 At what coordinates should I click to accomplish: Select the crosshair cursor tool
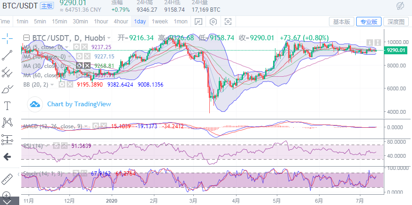7,38
